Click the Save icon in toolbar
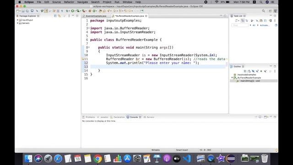 click(x=23, y=11)
